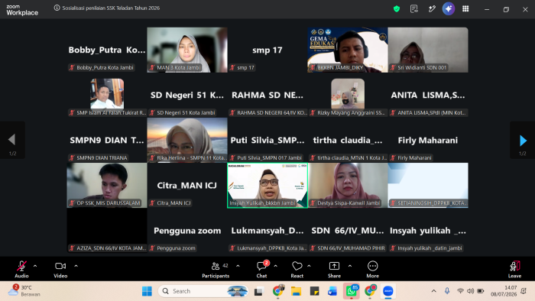
Task: Expand audio options caret next to Audio
Action: coord(35,266)
